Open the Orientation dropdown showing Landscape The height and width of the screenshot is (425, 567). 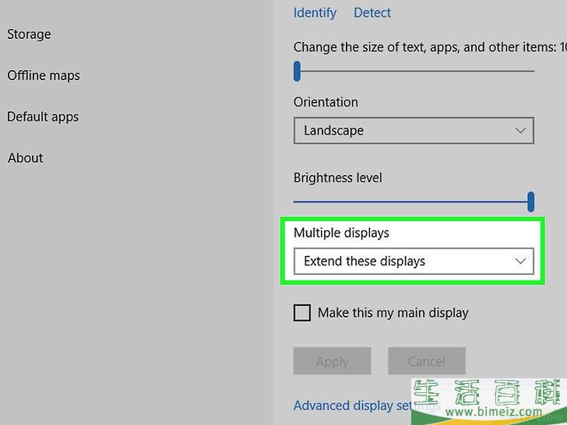pos(413,131)
